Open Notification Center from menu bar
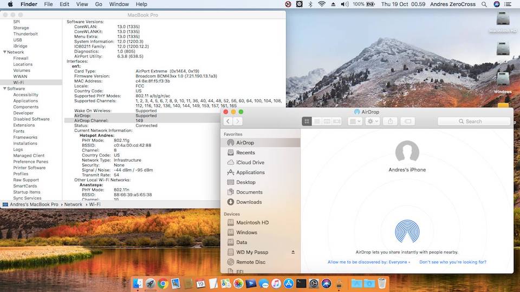The image size is (520, 292). coord(508,4)
